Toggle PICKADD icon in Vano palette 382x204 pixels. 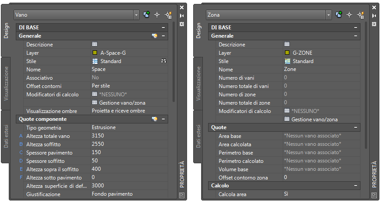[x=146, y=15]
